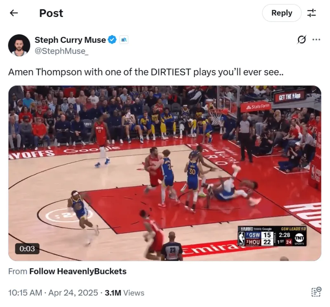Go back using the arrow icon

coord(14,13)
